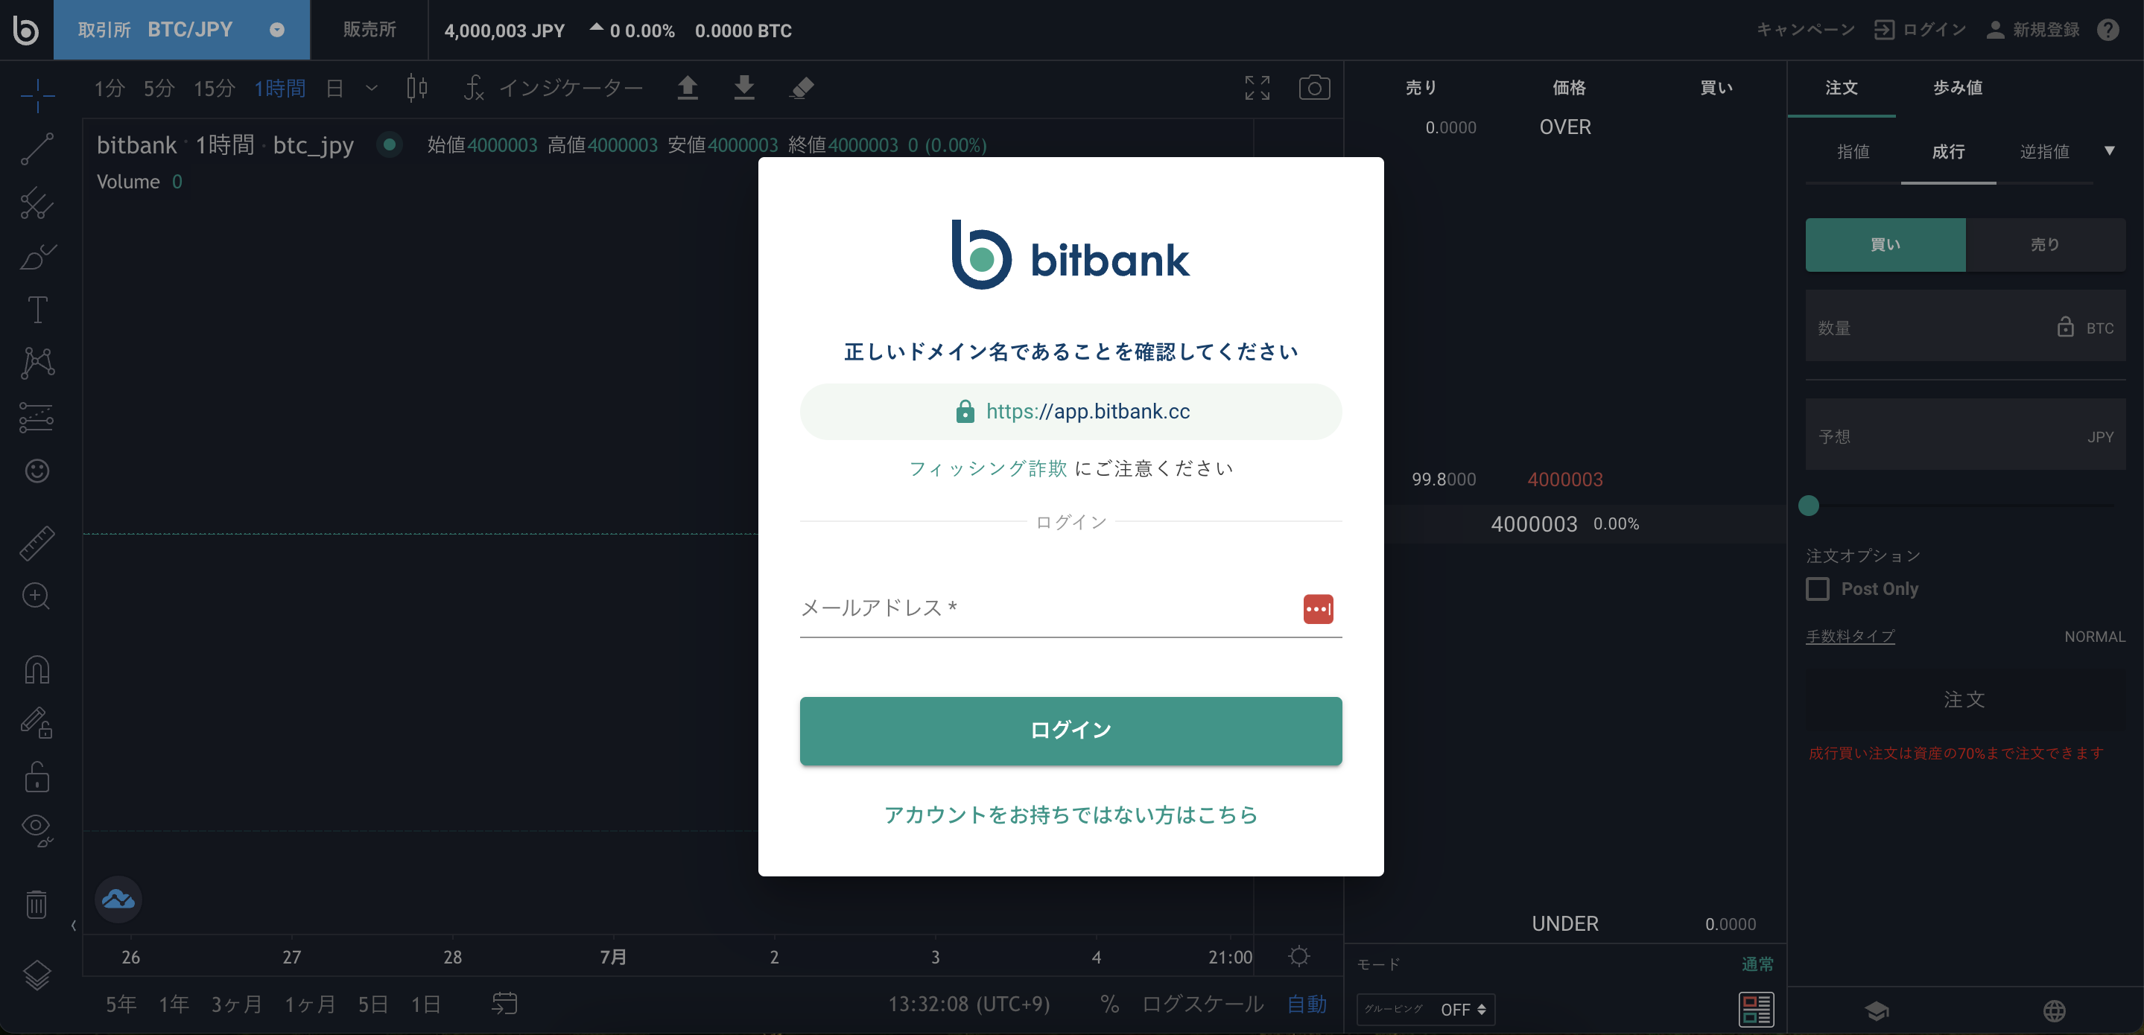The width and height of the screenshot is (2144, 1035).
Task: Toggle hide all drawings eye icon
Action: [x=37, y=830]
